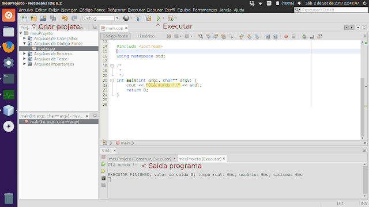Click the New File toolbar icon
The image size is (369, 207).
click(x=24, y=18)
